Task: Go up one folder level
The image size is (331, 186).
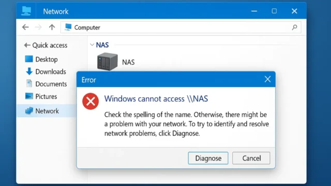Action: pyautogui.click(x=52, y=27)
